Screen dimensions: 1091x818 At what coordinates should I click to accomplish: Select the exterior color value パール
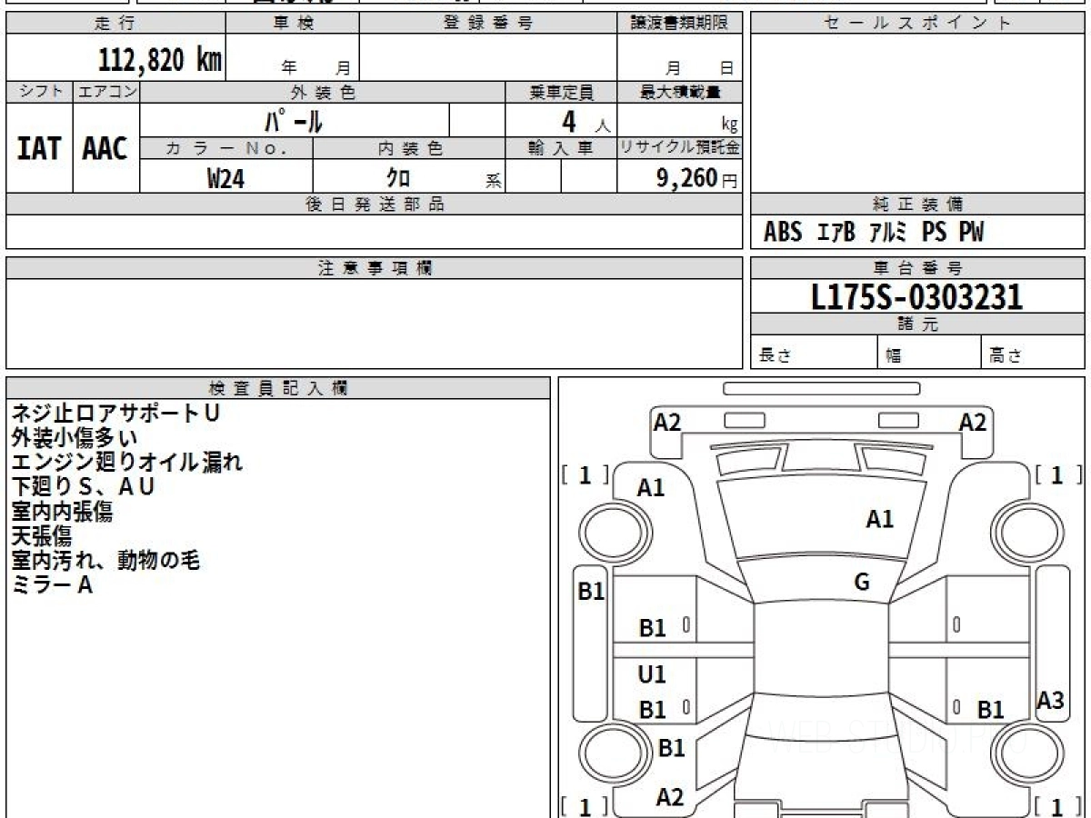293,120
